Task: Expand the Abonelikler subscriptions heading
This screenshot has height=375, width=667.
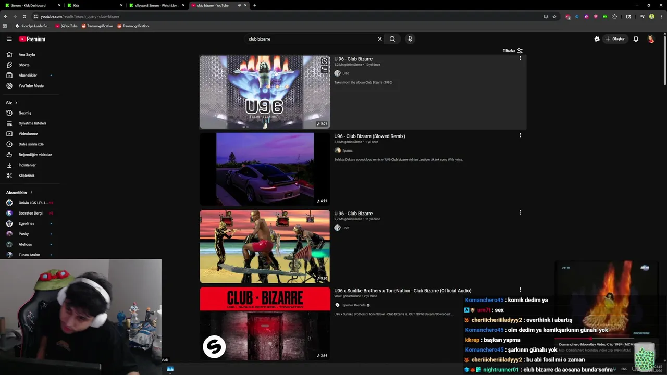Action: pos(19,192)
